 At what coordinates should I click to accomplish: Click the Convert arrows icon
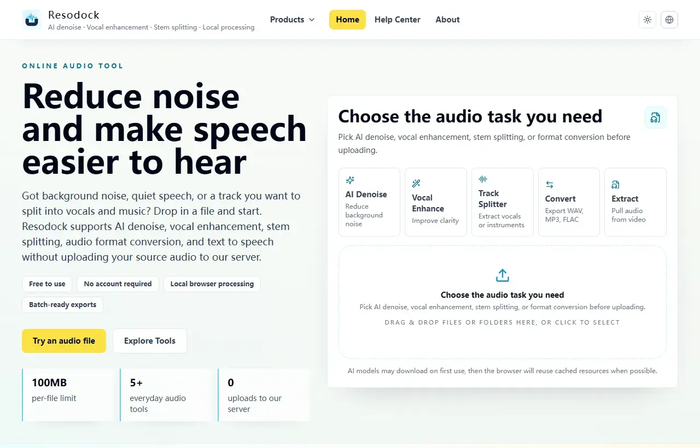coord(550,185)
